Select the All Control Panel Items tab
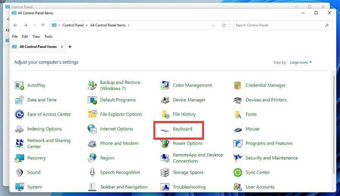 point(38,47)
